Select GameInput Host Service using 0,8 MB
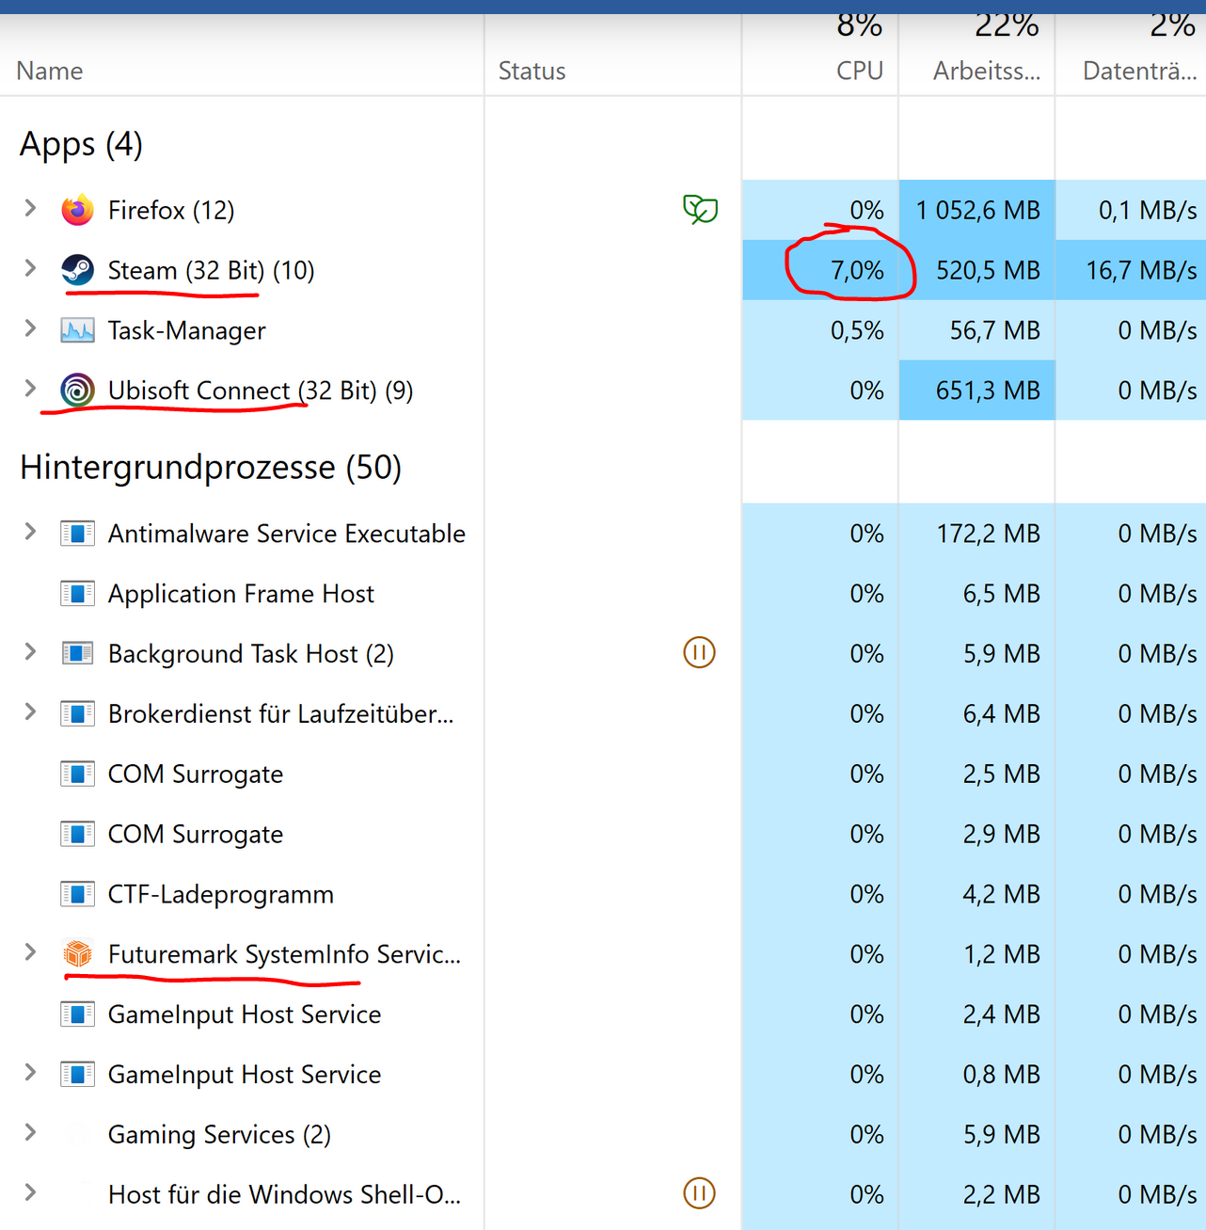The image size is (1206, 1230). click(x=245, y=1075)
